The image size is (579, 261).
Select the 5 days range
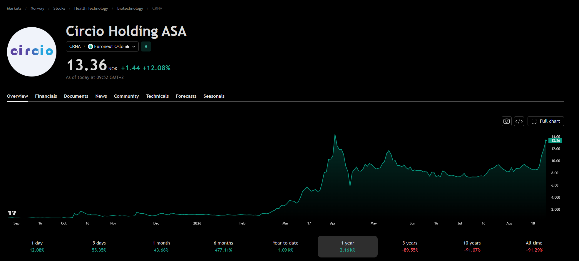pyautogui.click(x=99, y=247)
